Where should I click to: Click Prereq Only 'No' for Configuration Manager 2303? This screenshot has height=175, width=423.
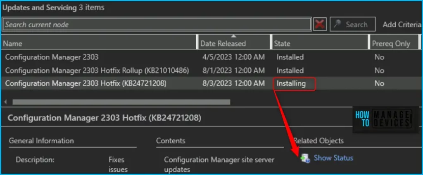379,57
